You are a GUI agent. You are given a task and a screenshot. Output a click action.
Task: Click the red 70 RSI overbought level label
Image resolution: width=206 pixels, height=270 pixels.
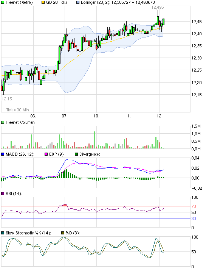(194, 206)
